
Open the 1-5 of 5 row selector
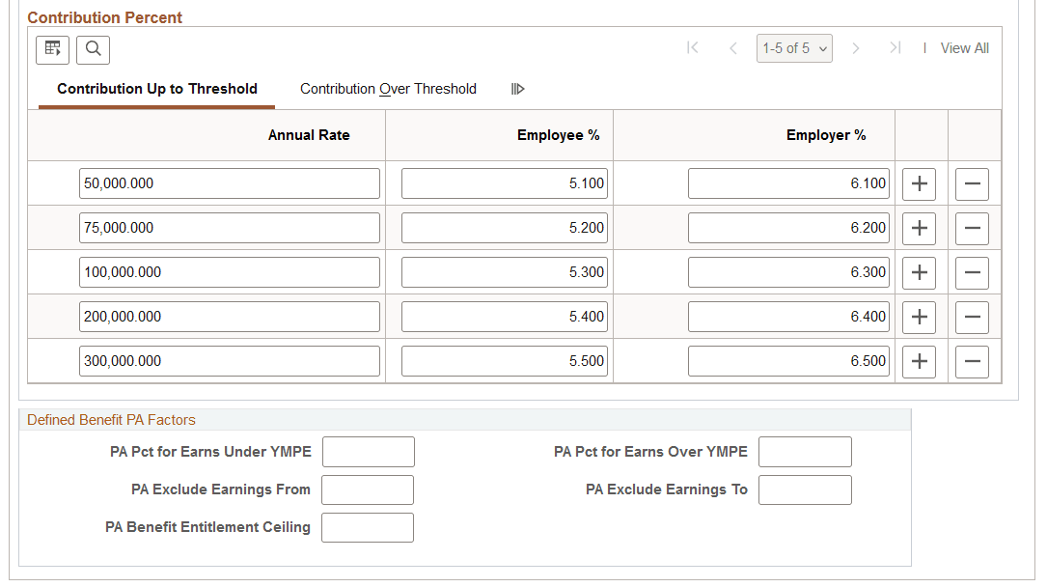[x=794, y=47]
